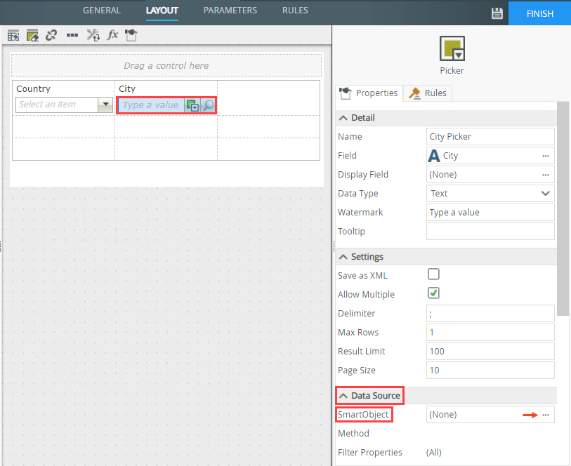Screen dimensions: 571x466
Task: Click the rule settings icon next to the ellipsis
Action: coord(93,35)
